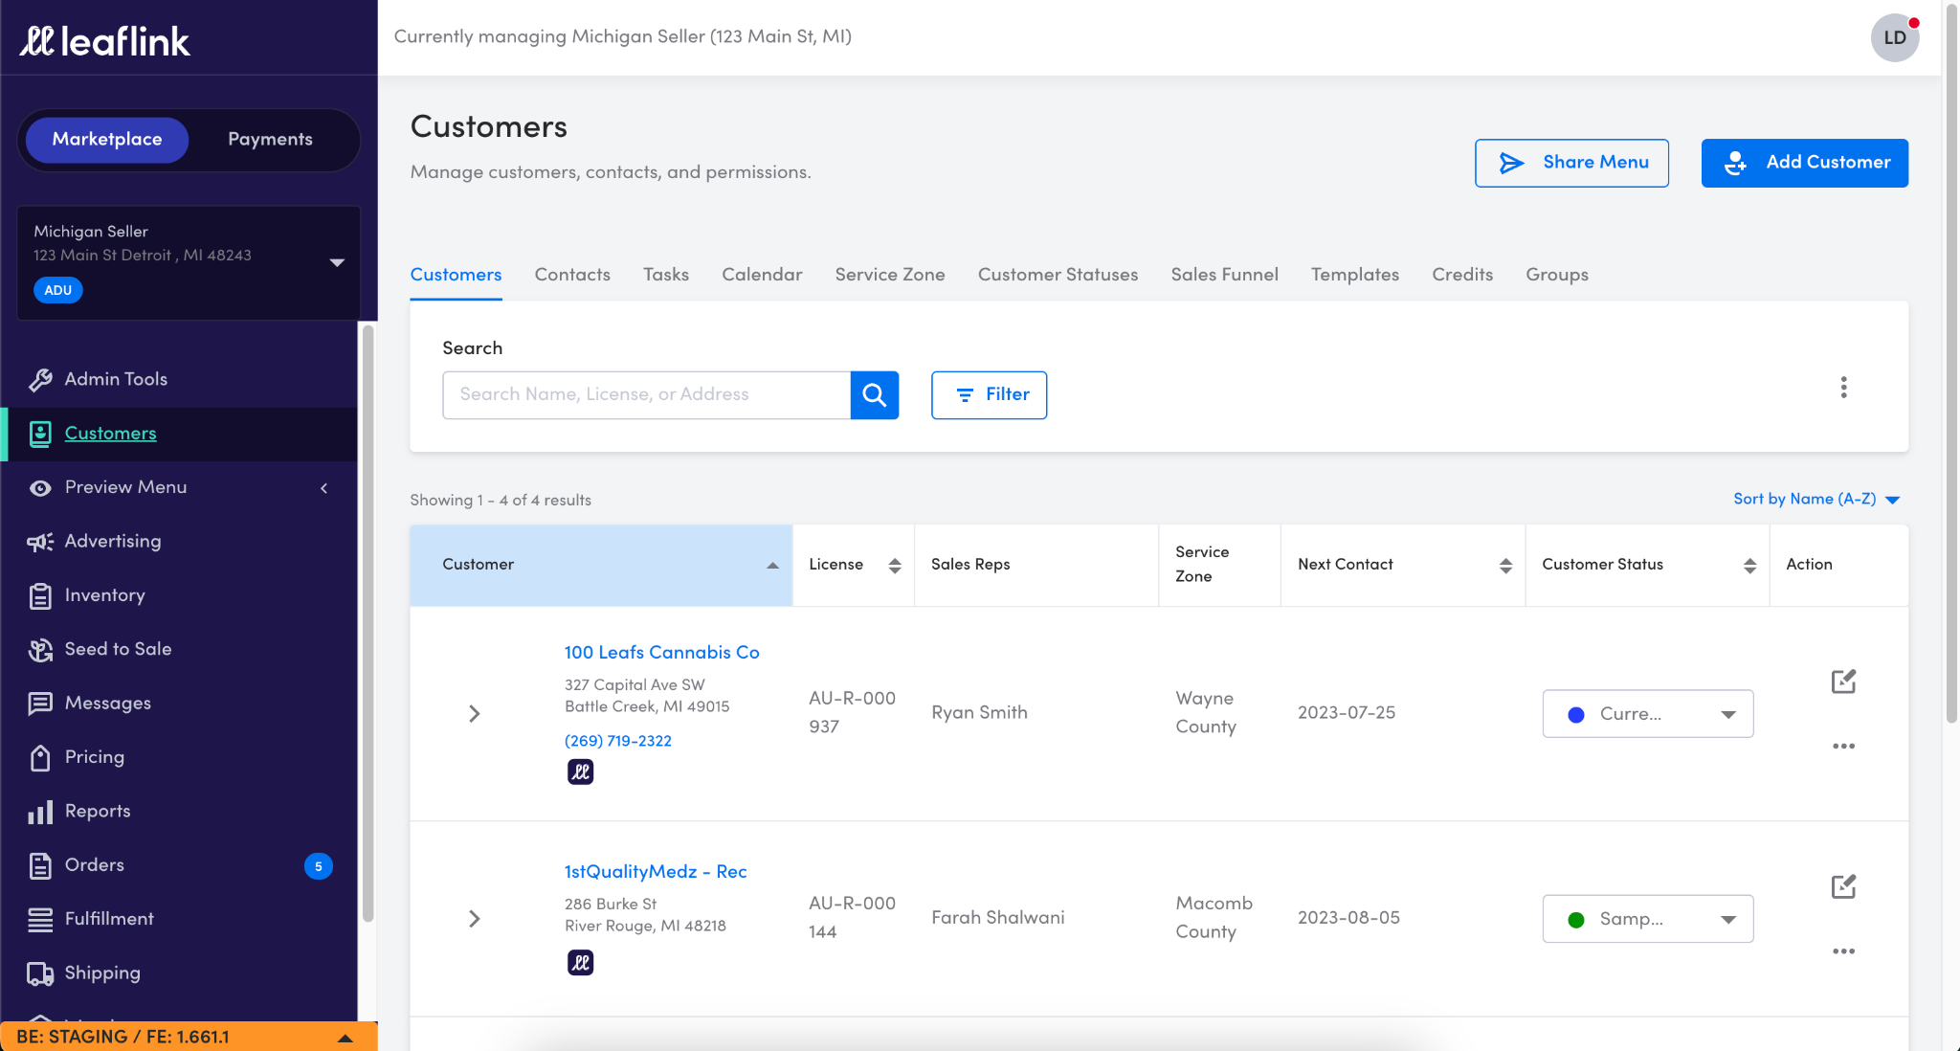Screen dimensions: 1960x1051
Task: Switch to Marketplace mode
Action: coord(107,140)
